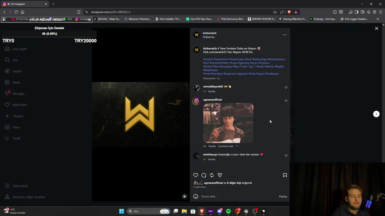The width and height of the screenshot is (385, 216).
Task: Click the #kickturkiye hashtag
Action: [x=260, y=59]
